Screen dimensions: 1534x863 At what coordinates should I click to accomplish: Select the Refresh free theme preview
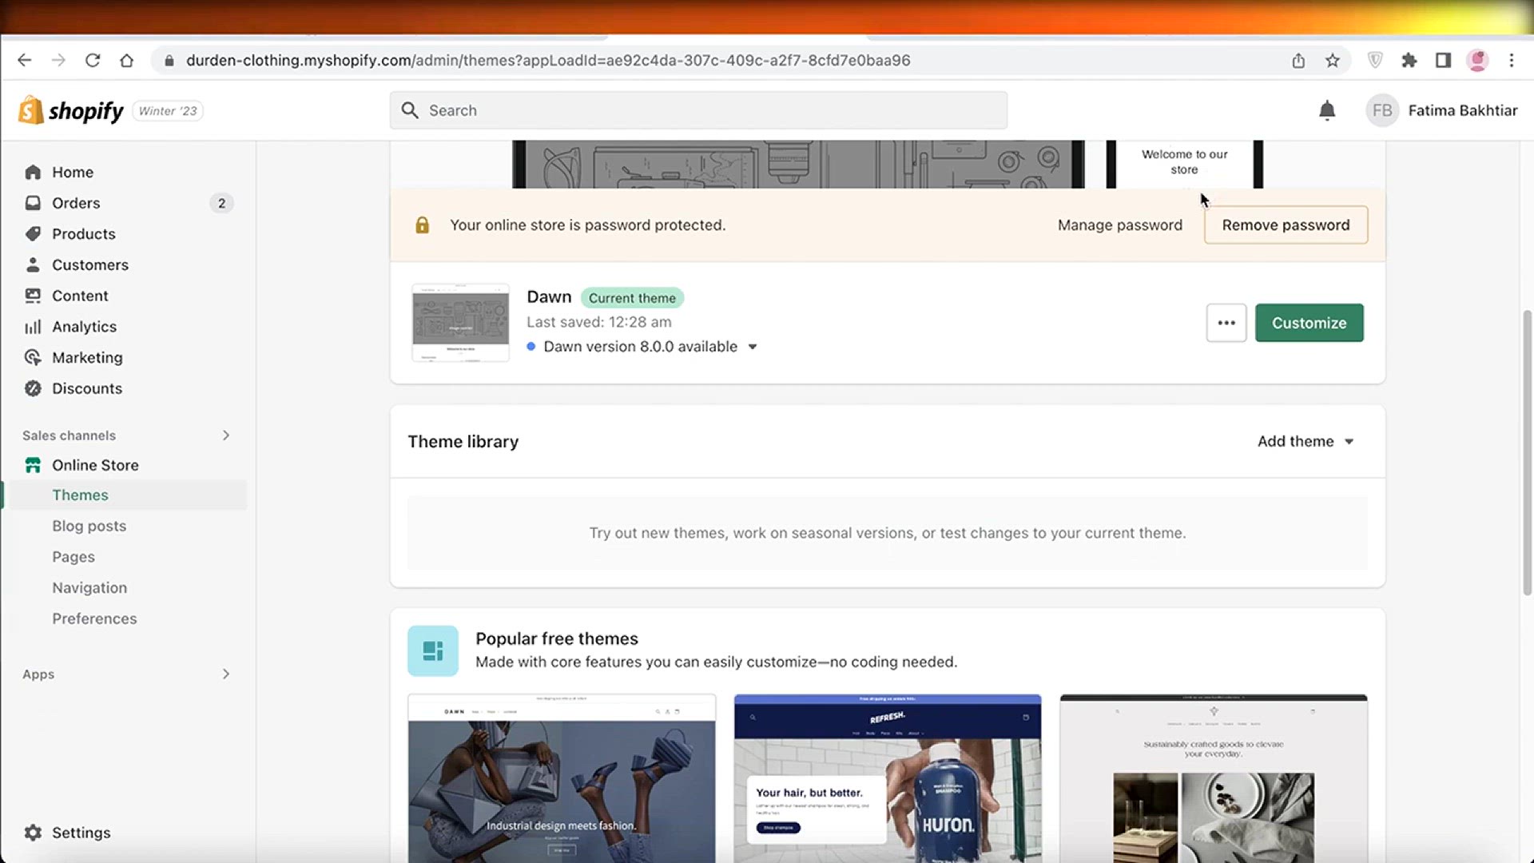click(888, 778)
